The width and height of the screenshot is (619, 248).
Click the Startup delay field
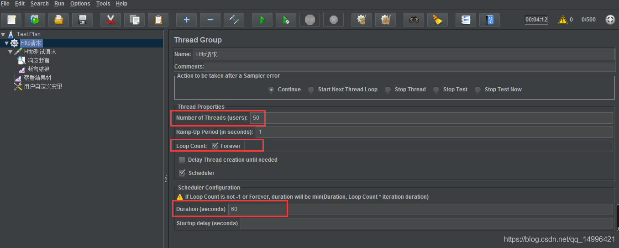[x=427, y=223]
